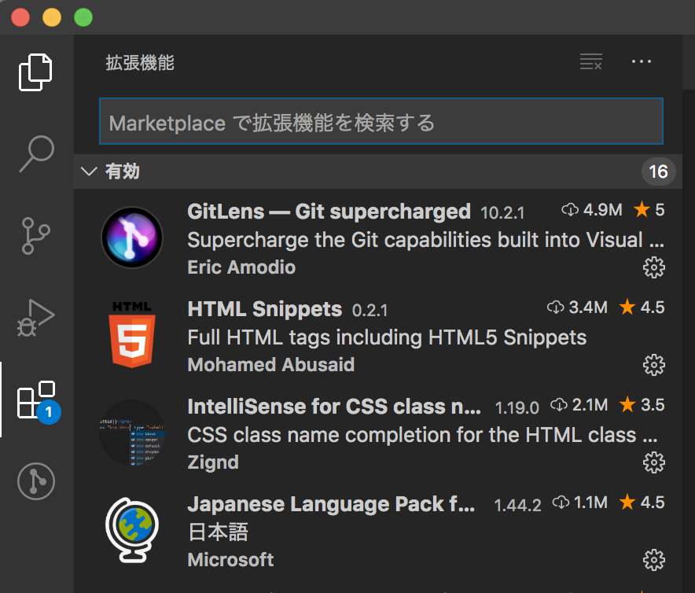Click the GitLens description 'Supercharge the Git capabilities'
The width and height of the screenshot is (695, 593).
425,240
